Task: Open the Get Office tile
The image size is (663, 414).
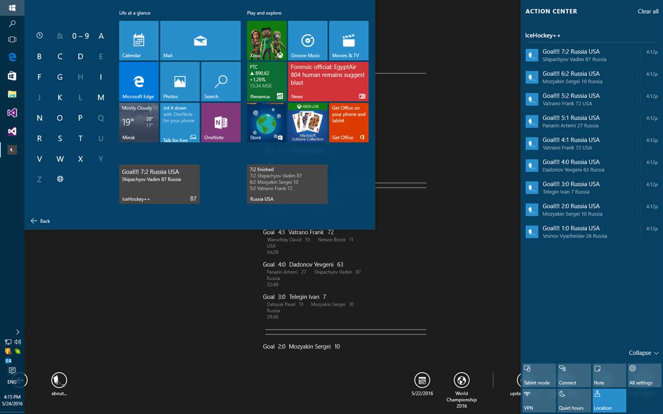Action: tap(348, 123)
